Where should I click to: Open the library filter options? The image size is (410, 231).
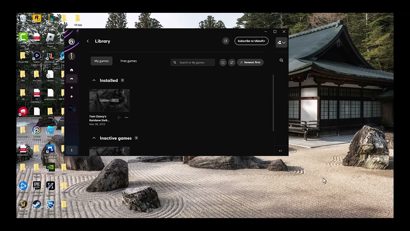coord(232,62)
